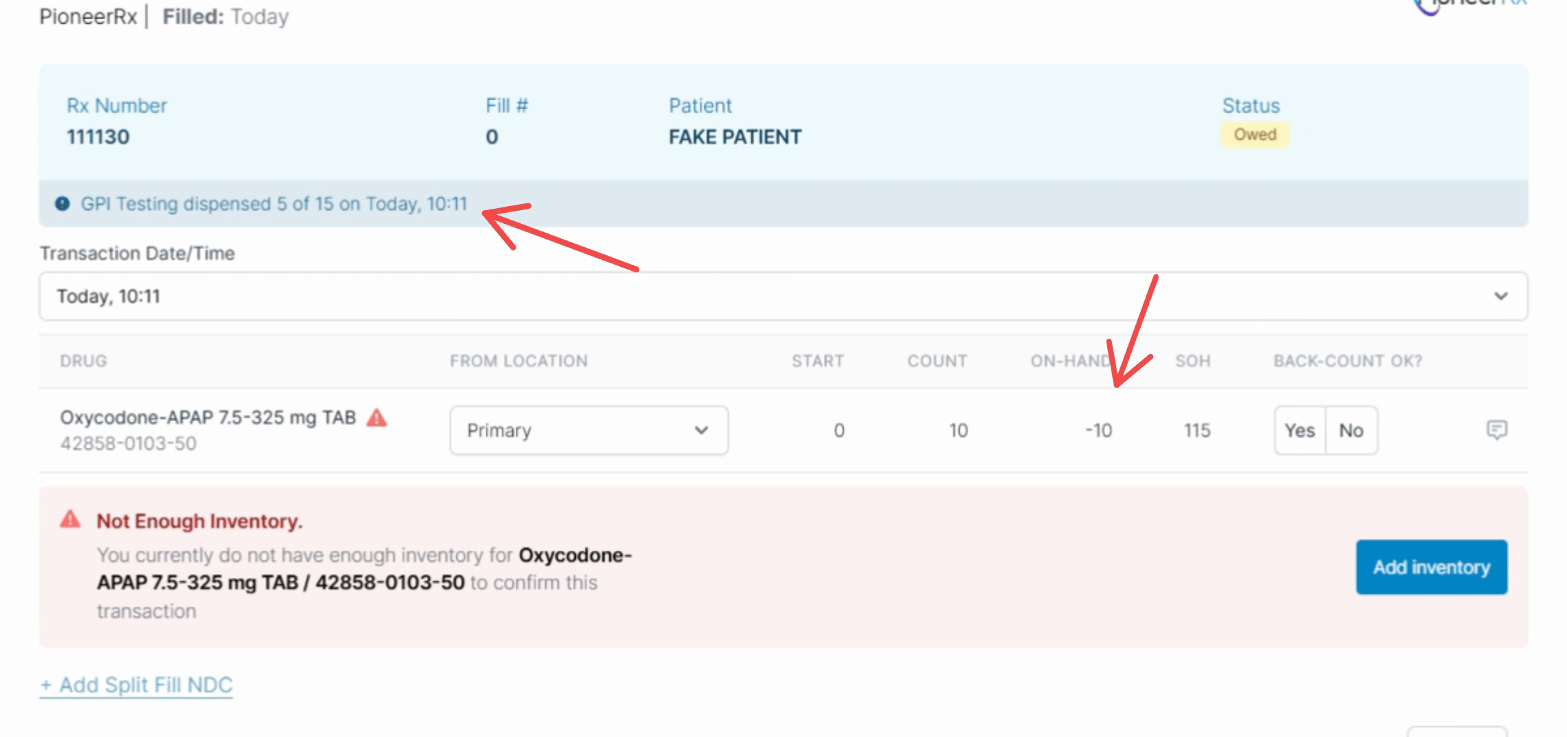
Task: Click the PioneerRx logo at the top right
Action: coord(1469,5)
